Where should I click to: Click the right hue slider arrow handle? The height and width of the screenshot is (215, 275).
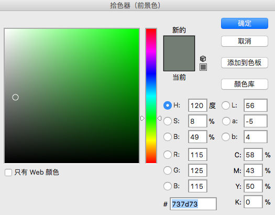tap(159, 119)
